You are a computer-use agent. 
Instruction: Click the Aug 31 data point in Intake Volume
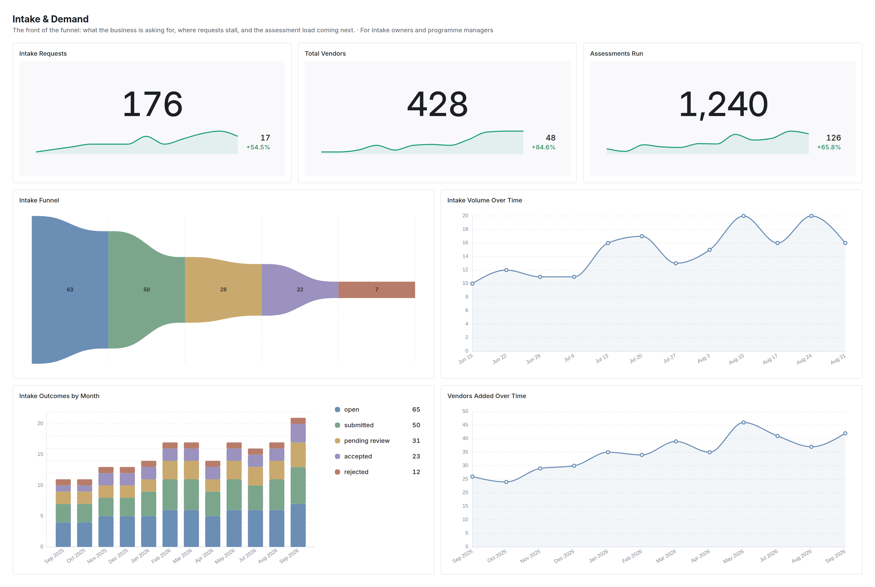click(845, 243)
